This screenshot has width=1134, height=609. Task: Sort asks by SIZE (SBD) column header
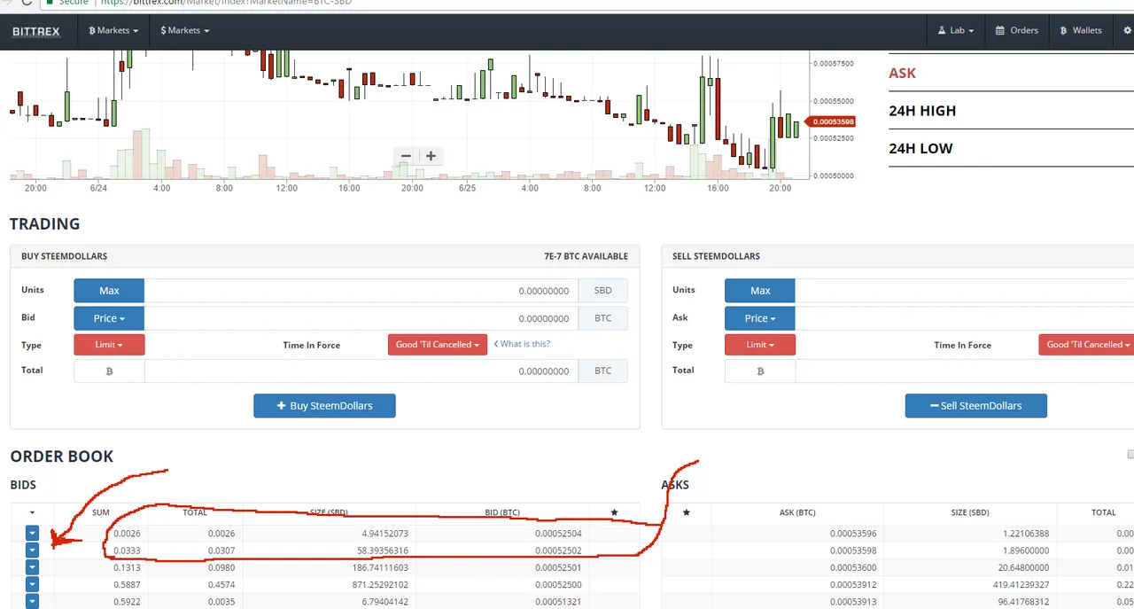click(968, 512)
